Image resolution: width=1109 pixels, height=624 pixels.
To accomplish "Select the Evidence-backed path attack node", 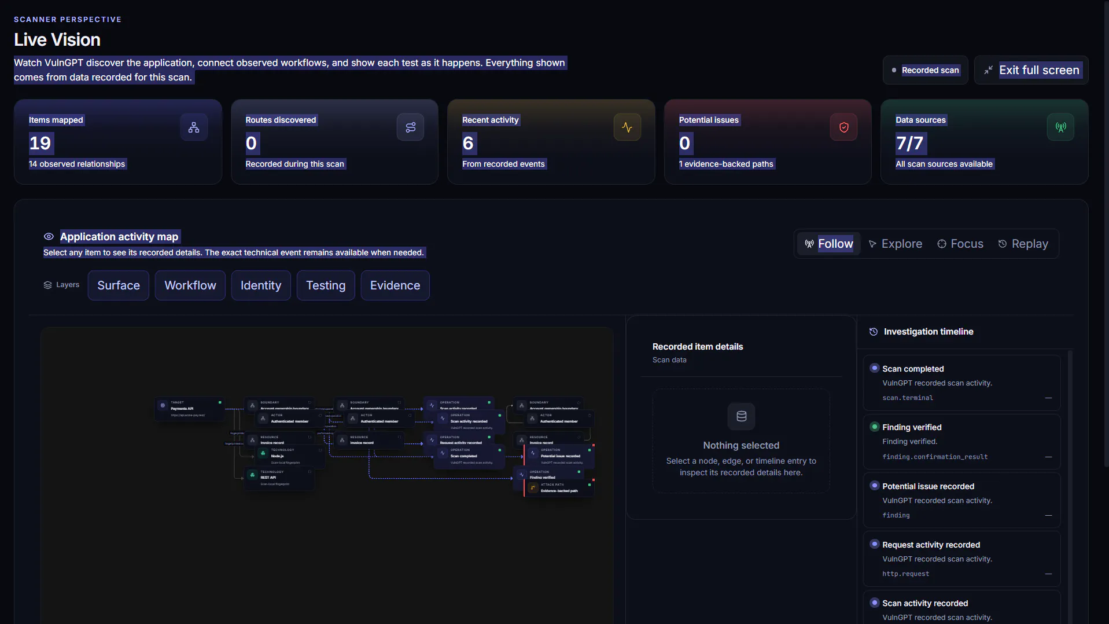I will (x=559, y=489).
